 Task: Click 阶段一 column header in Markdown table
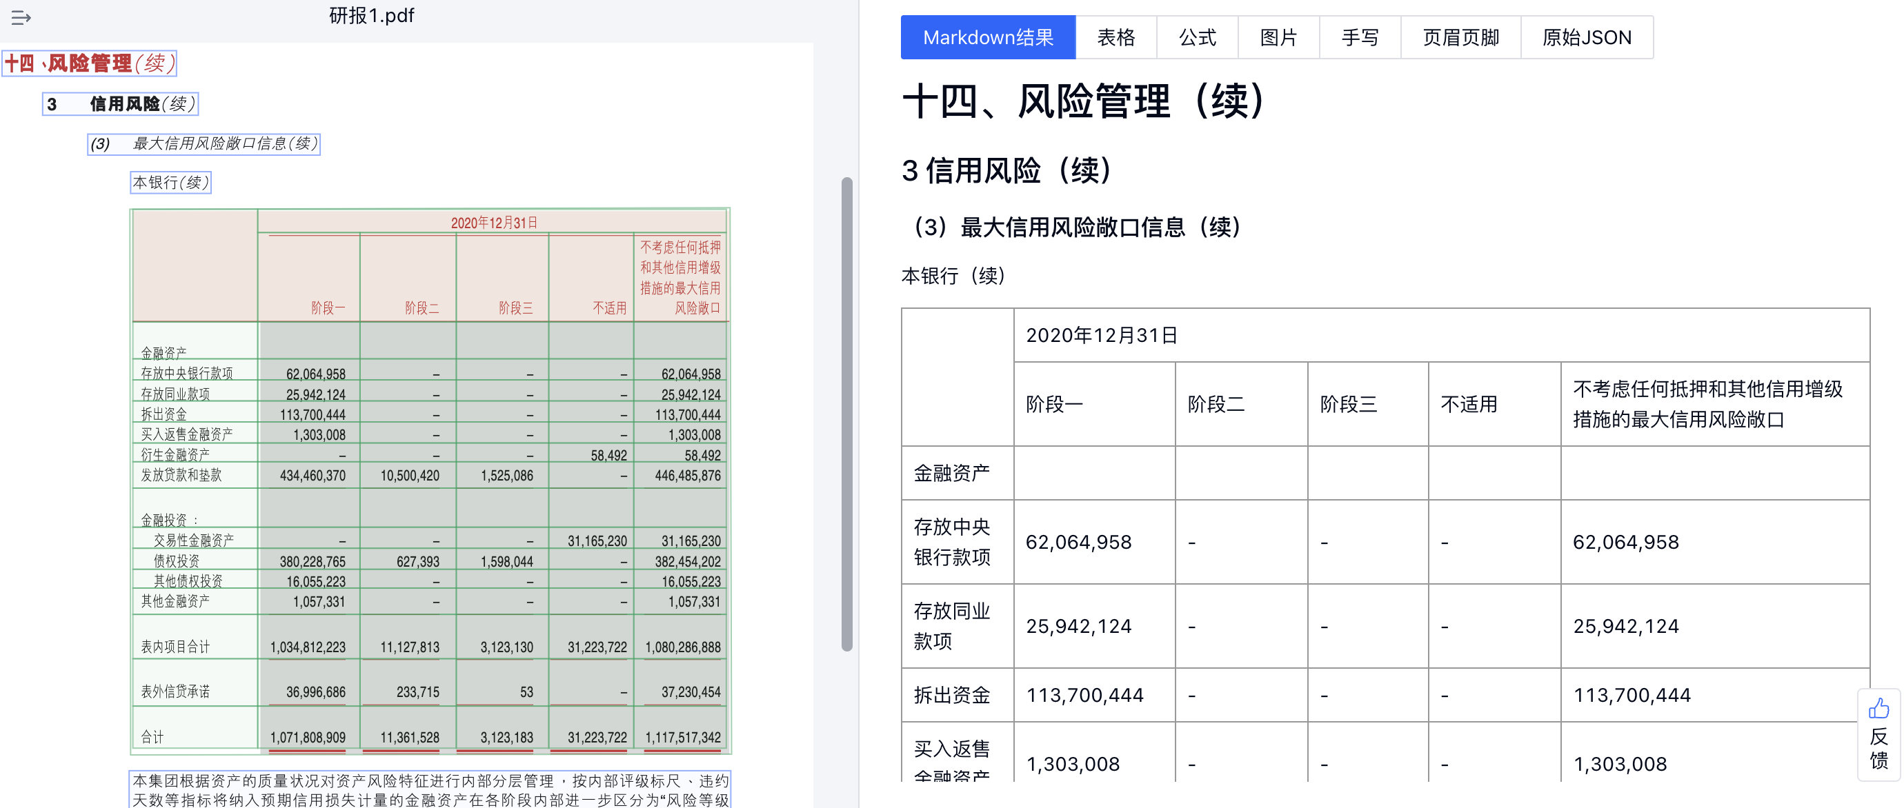(1054, 404)
